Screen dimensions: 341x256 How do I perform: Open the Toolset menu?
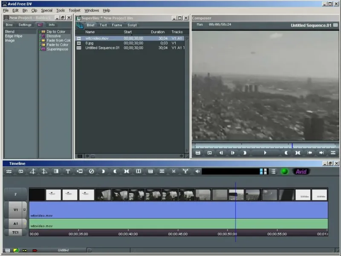74,10
